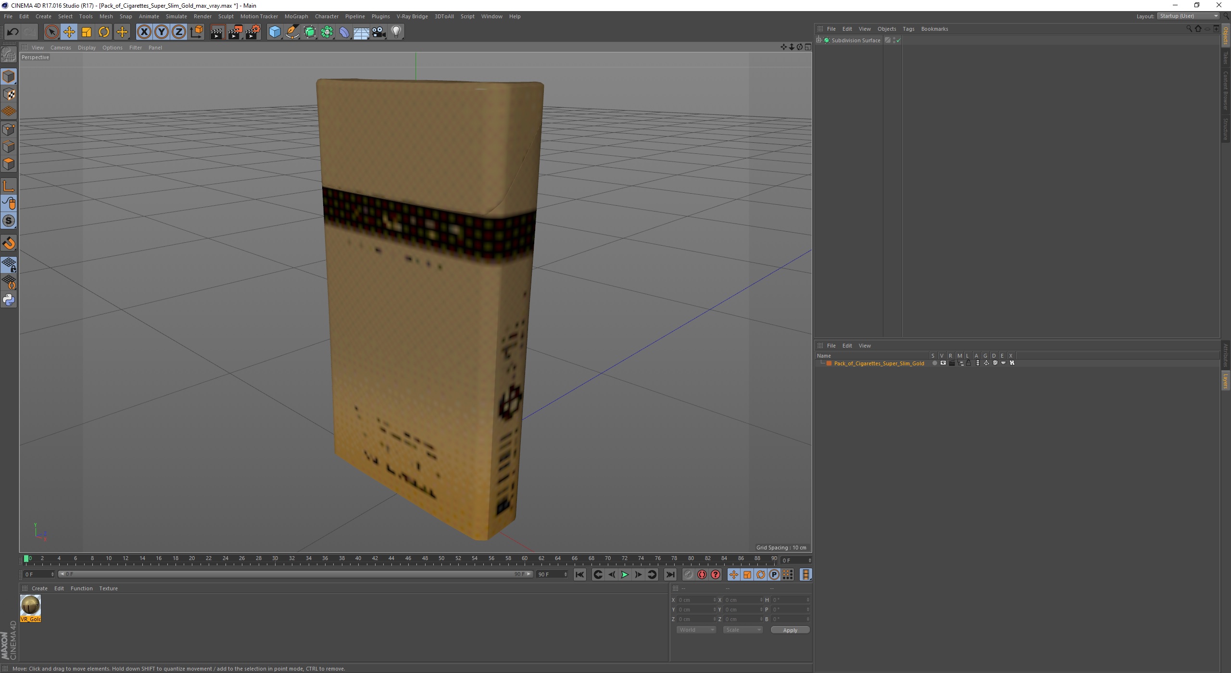Open the Layout Startup (User) dropdown

point(1188,16)
